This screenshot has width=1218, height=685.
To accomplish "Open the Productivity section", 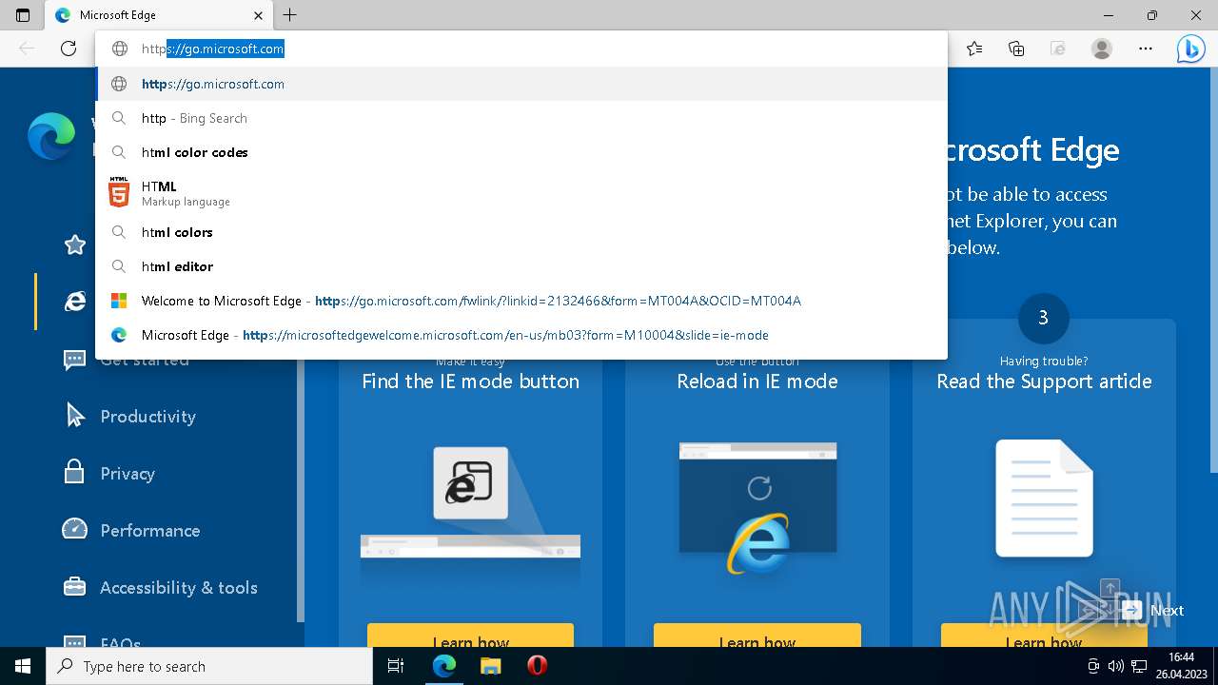I will [147, 416].
